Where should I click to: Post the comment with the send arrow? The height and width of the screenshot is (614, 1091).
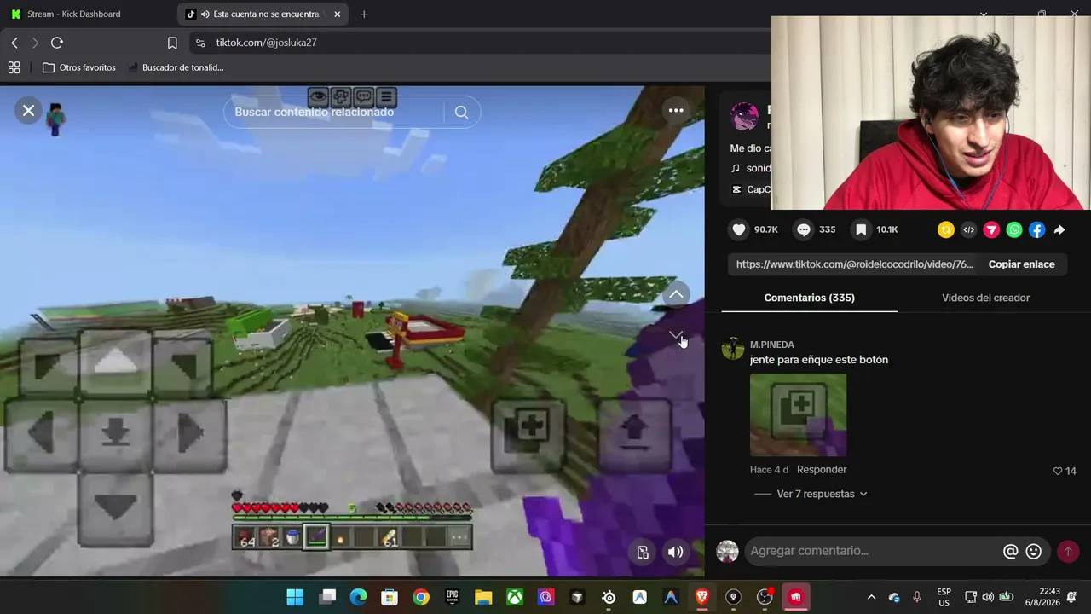(x=1067, y=552)
